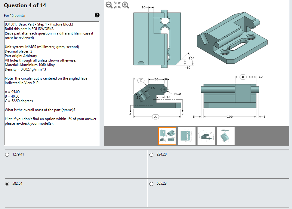Click the zoom in magnifier icon
This screenshot has width=292, height=209.
[x=125, y=5]
